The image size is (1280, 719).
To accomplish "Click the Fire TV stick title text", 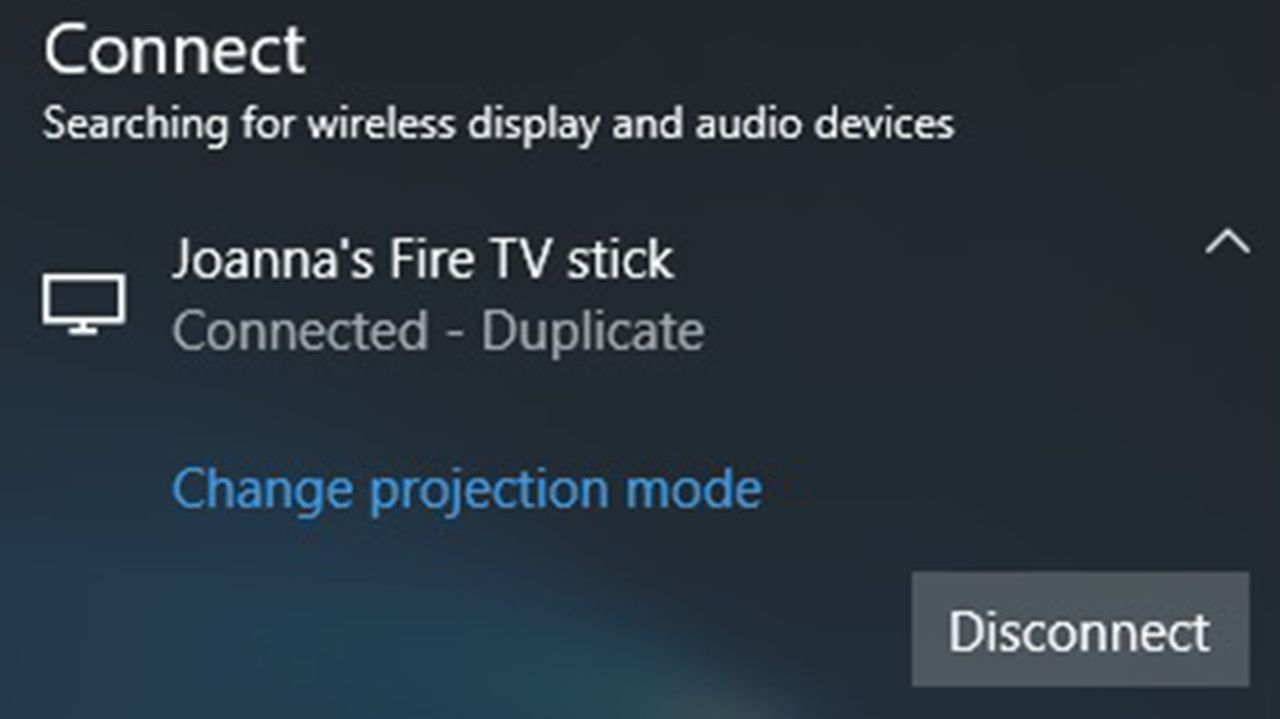I will 423,259.
